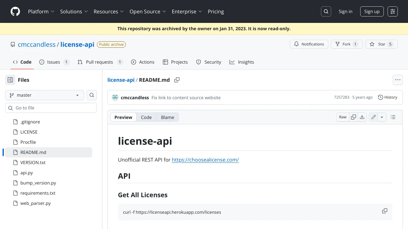Screen dimensions: 408x229
Task: Open commit message Fix link to content source
Action: tap(186, 98)
